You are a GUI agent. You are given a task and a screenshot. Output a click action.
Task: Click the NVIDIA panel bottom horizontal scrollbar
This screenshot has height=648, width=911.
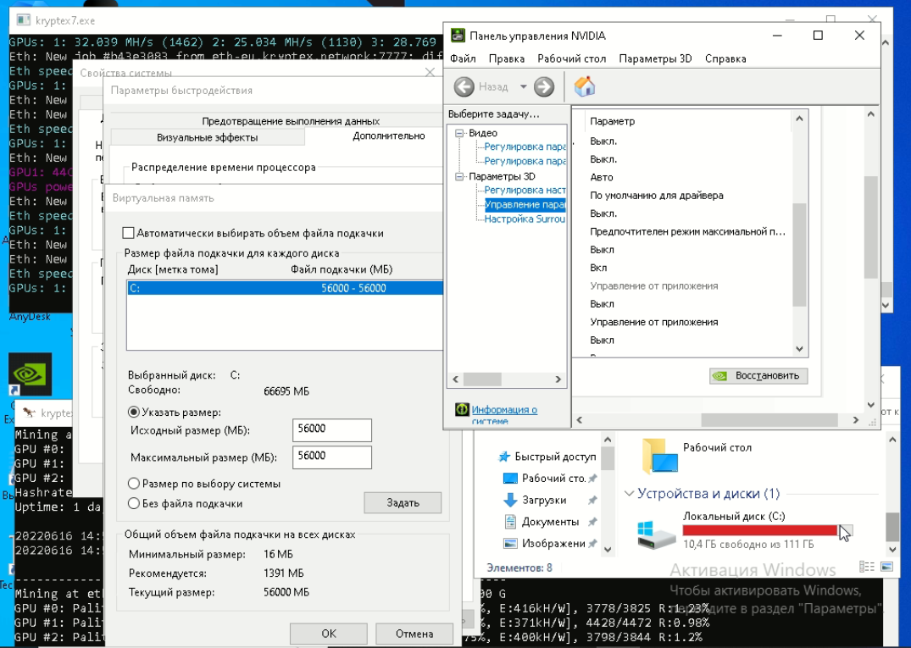[769, 420]
